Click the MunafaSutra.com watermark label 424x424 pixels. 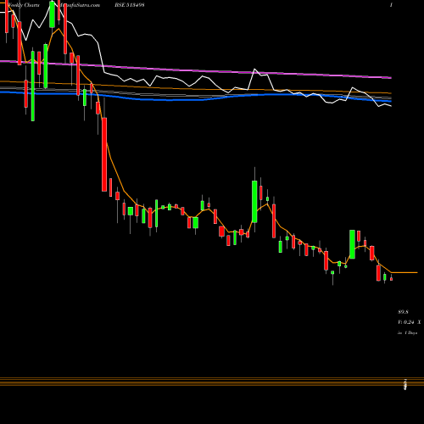pyautogui.click(x=79, y=5)
